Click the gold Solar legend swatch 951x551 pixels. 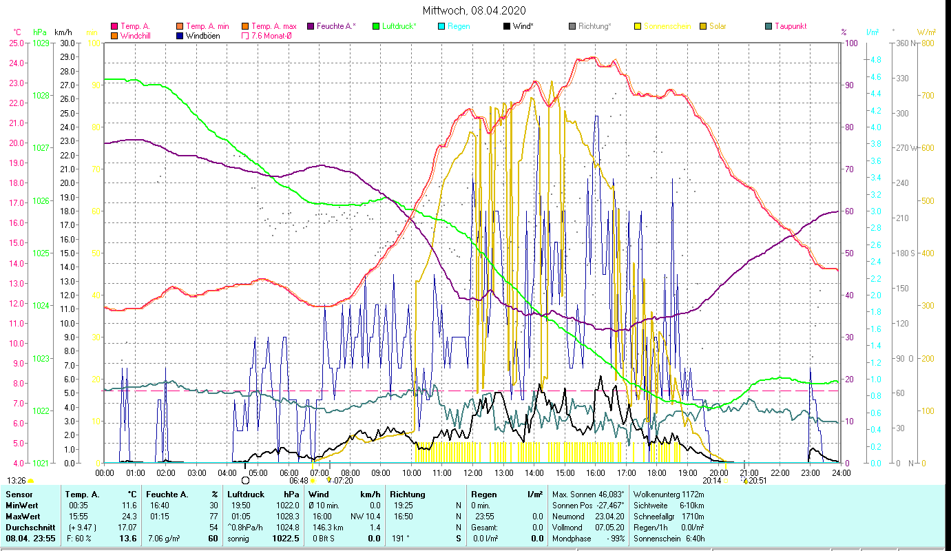pyautogui.click(x=702, y=27)
